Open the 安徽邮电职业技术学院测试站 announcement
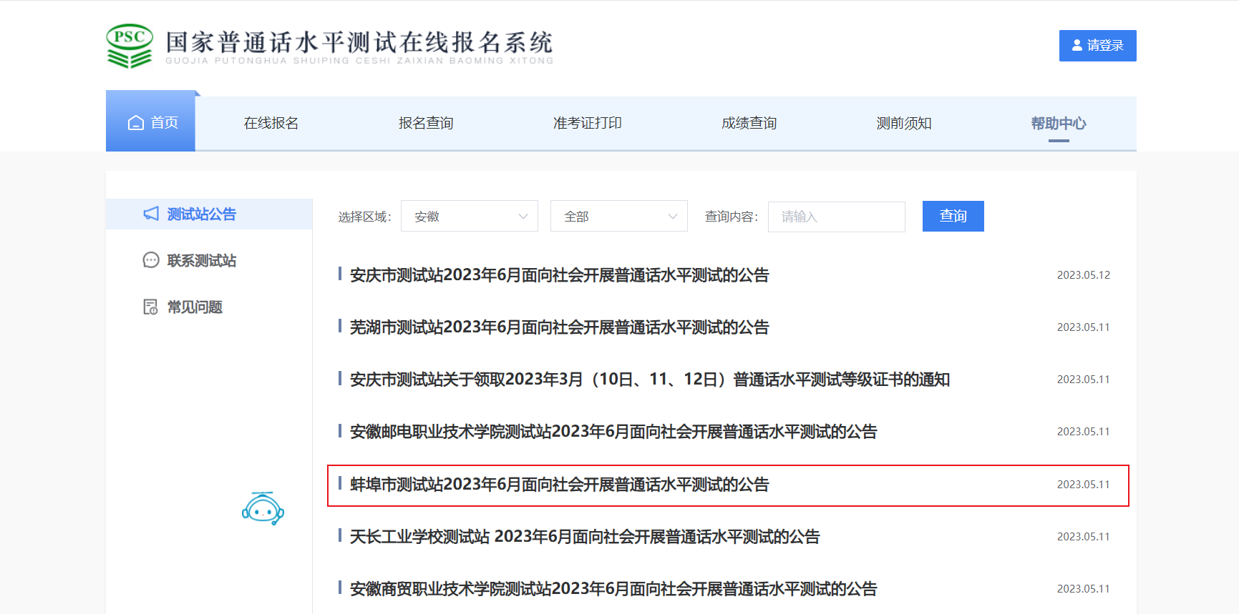 (x=613, y=432)
